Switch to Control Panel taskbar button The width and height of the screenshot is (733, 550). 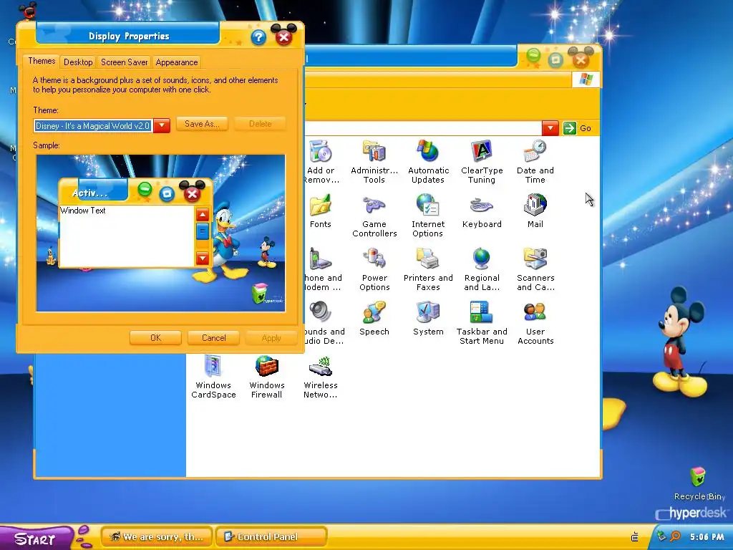(x=271, y=537)
